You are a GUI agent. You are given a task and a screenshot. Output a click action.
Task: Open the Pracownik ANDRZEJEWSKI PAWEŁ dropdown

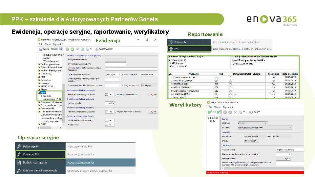[x=290, y=128]
